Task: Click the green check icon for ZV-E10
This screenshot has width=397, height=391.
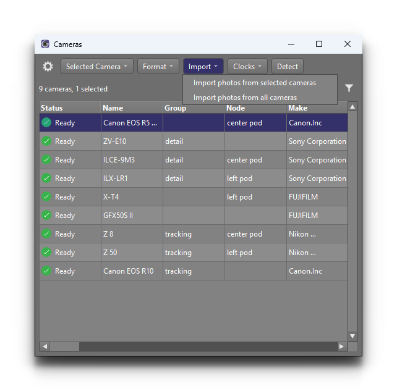Action: pos(46,141)
